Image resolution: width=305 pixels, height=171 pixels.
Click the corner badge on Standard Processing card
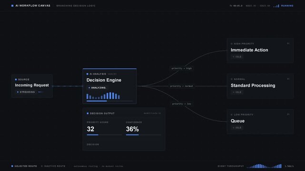tap(288, 79)
